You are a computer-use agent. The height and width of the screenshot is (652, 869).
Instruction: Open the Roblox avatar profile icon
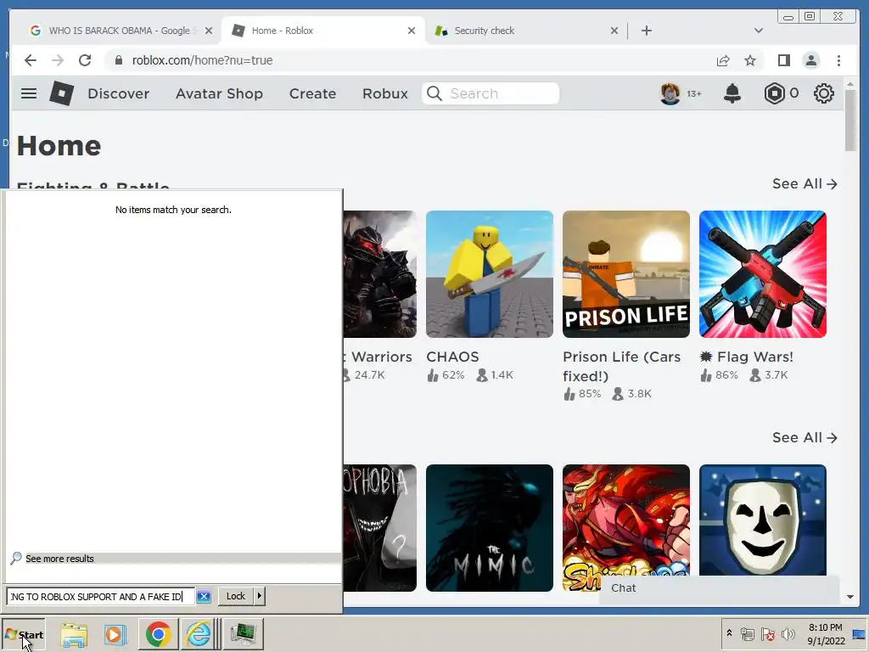670,93
